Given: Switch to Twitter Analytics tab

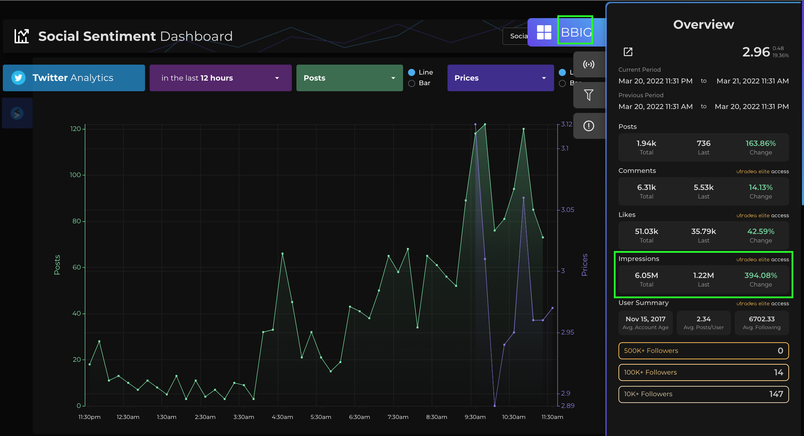Looking at the screenshot, I should pos(74,78).
